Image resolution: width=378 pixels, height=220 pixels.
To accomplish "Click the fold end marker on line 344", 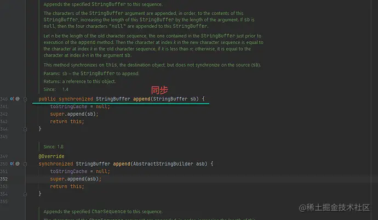I will point(25,129).
